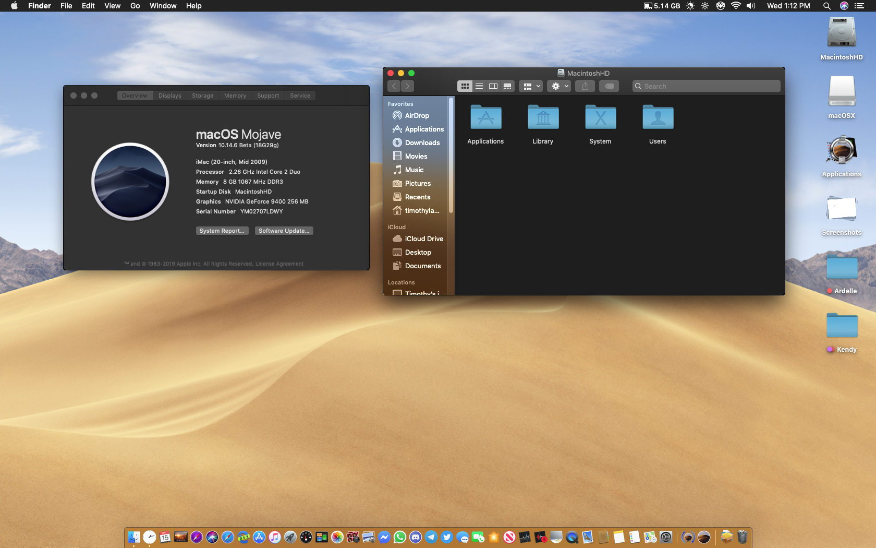This screenshot has width=876, height=548.
Task: Click the date and time Wed 1:12 PM
Action: pos(788,6)
